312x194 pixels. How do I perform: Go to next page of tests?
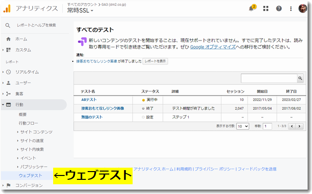click(299, 126)
